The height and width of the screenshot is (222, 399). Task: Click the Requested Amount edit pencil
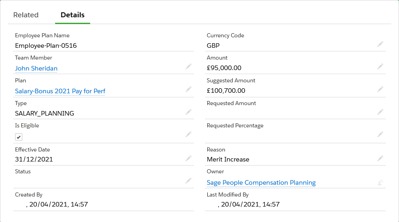tap(380, 112)
